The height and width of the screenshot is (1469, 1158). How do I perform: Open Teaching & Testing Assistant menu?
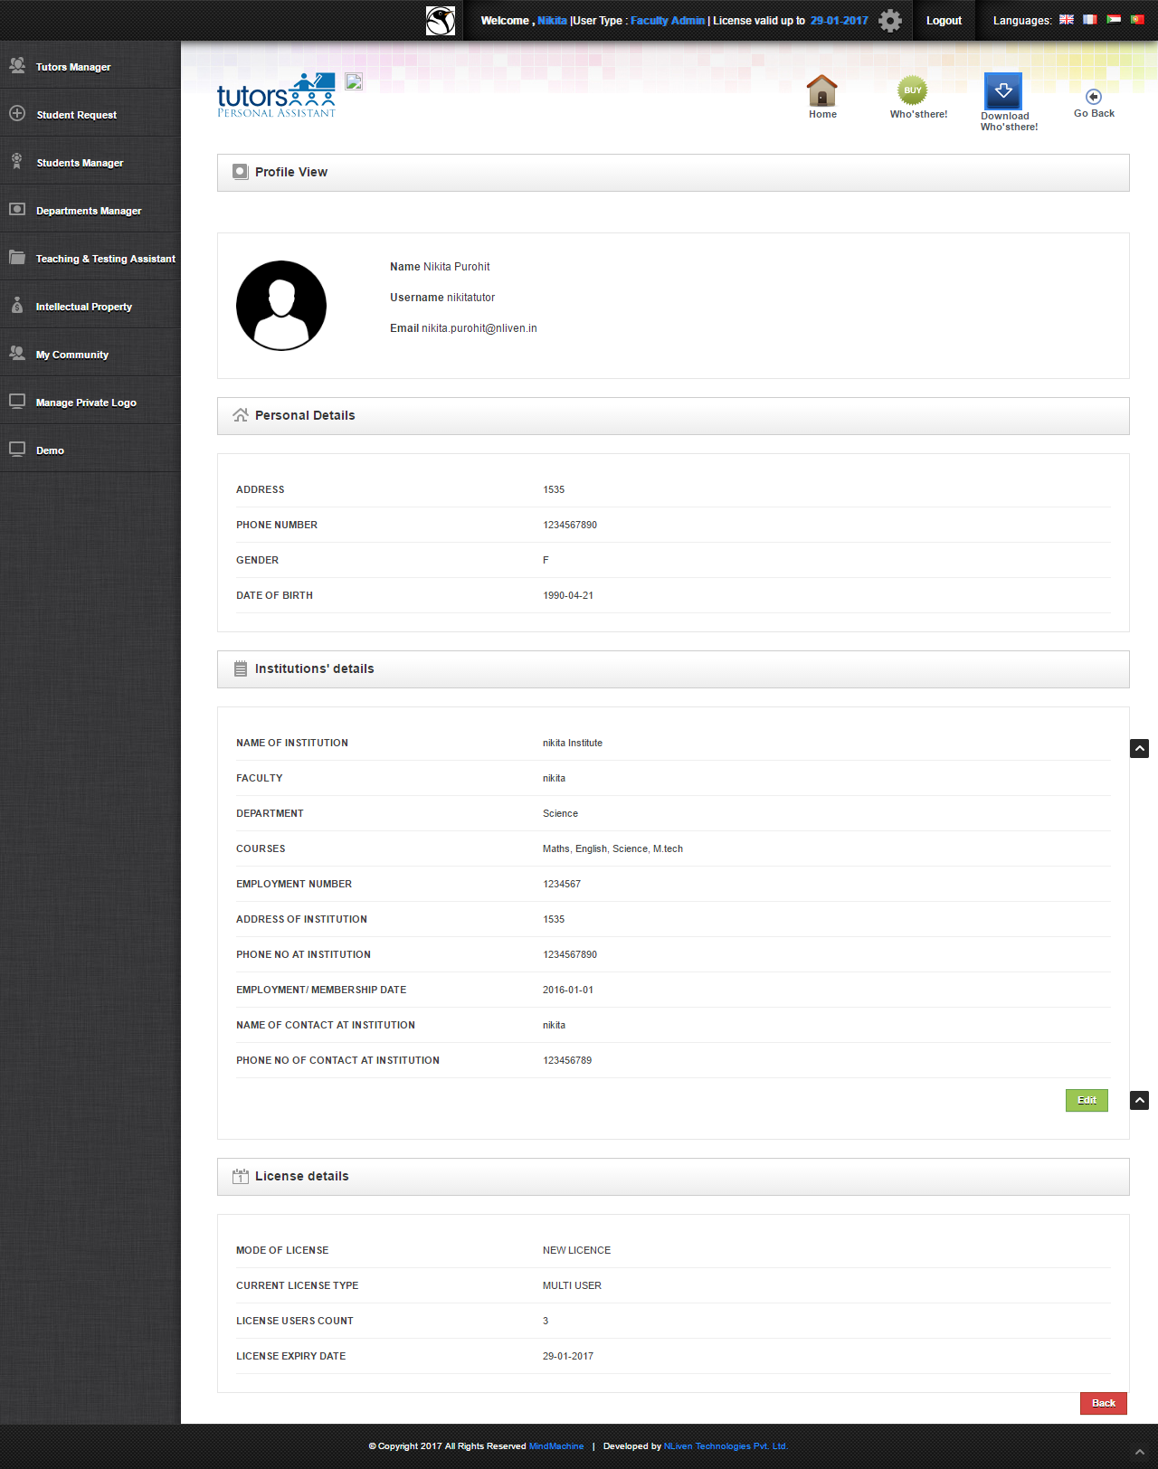click(90, 258)
